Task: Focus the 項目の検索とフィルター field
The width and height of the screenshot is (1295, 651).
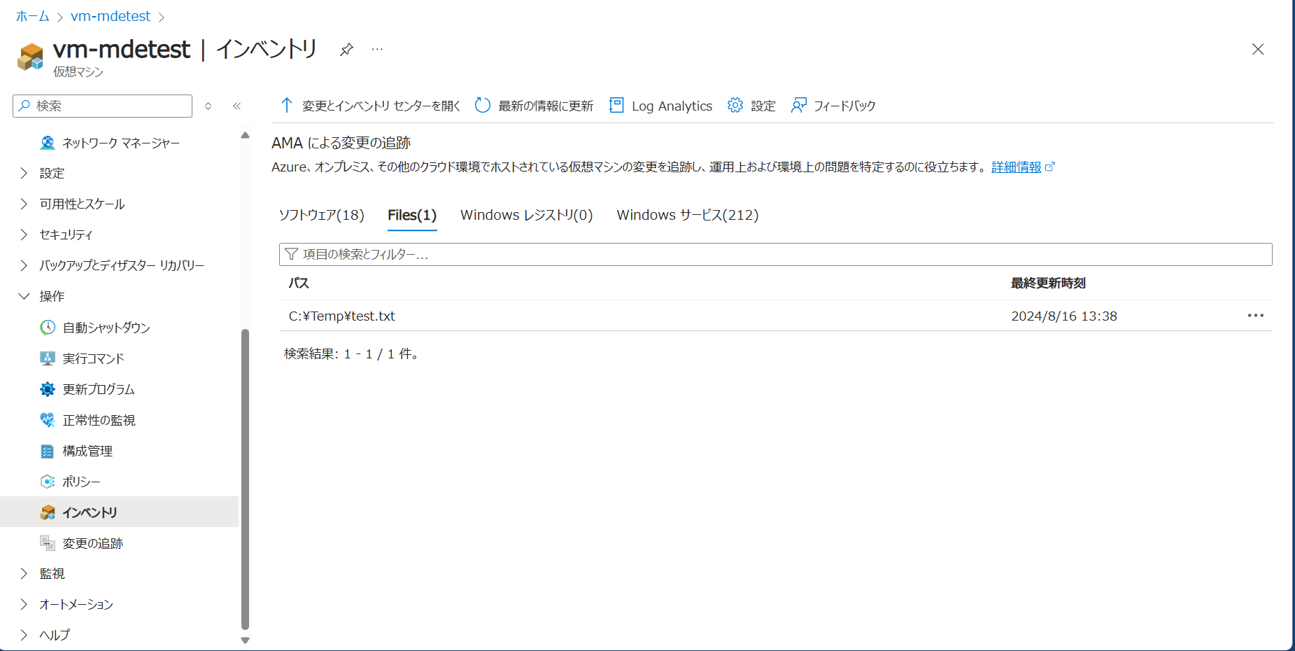Action: pos(775,254)
